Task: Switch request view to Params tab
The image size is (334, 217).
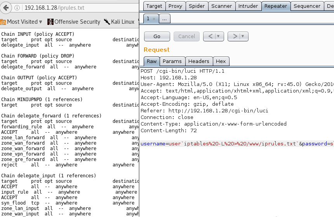Action: click(172, 61)
